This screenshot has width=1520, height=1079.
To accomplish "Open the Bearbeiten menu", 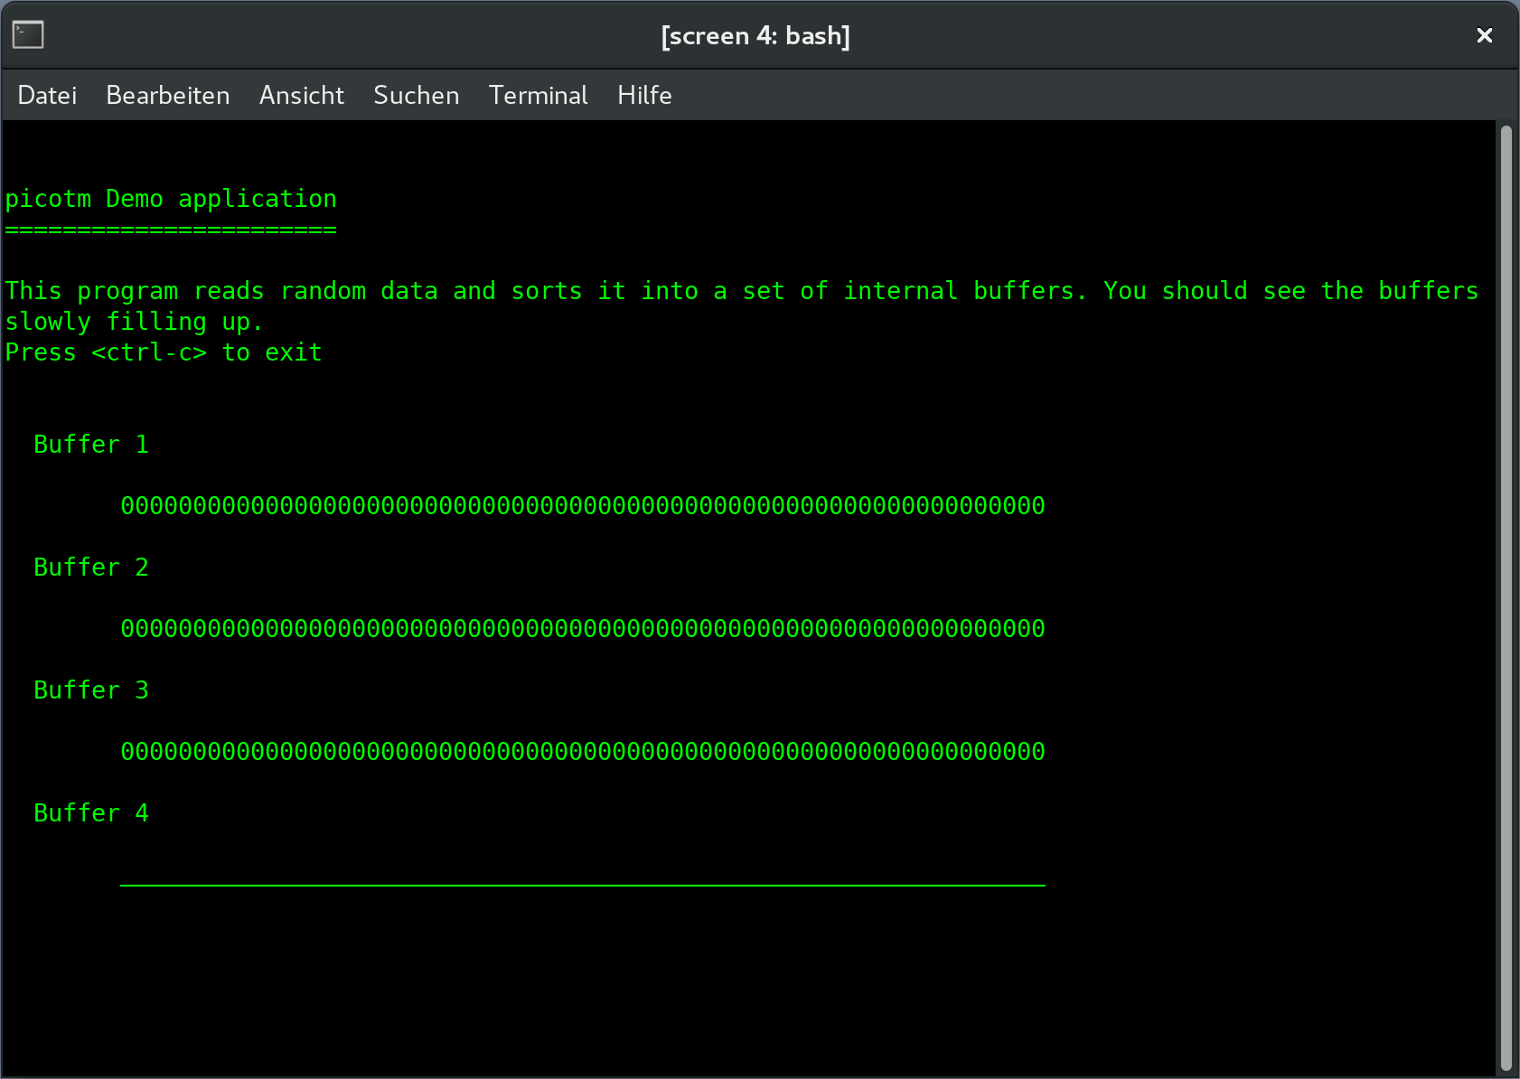I will coord(168,95).
